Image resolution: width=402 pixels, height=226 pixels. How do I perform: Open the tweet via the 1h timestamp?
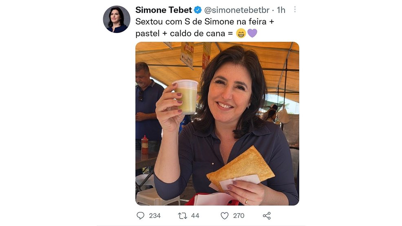(x=281, y=10)
